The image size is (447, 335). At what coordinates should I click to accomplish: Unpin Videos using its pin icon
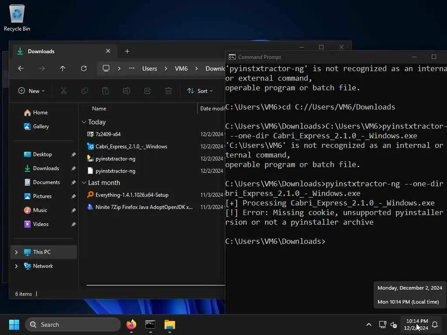(x=73, y=224)
